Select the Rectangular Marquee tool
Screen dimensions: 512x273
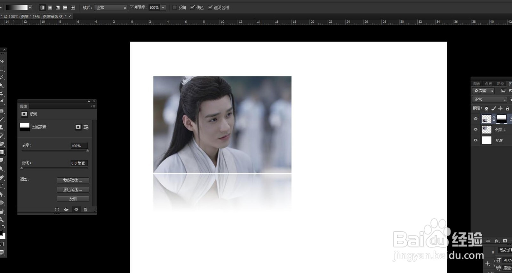[x=2, y=69]
